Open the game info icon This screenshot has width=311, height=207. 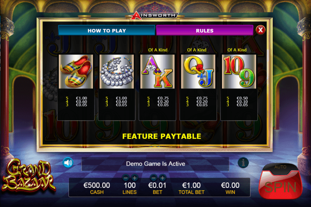(243, 163)
